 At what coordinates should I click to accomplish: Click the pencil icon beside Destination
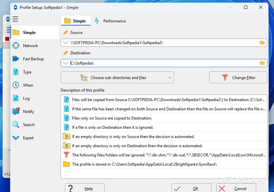click(x=66, y=53)
